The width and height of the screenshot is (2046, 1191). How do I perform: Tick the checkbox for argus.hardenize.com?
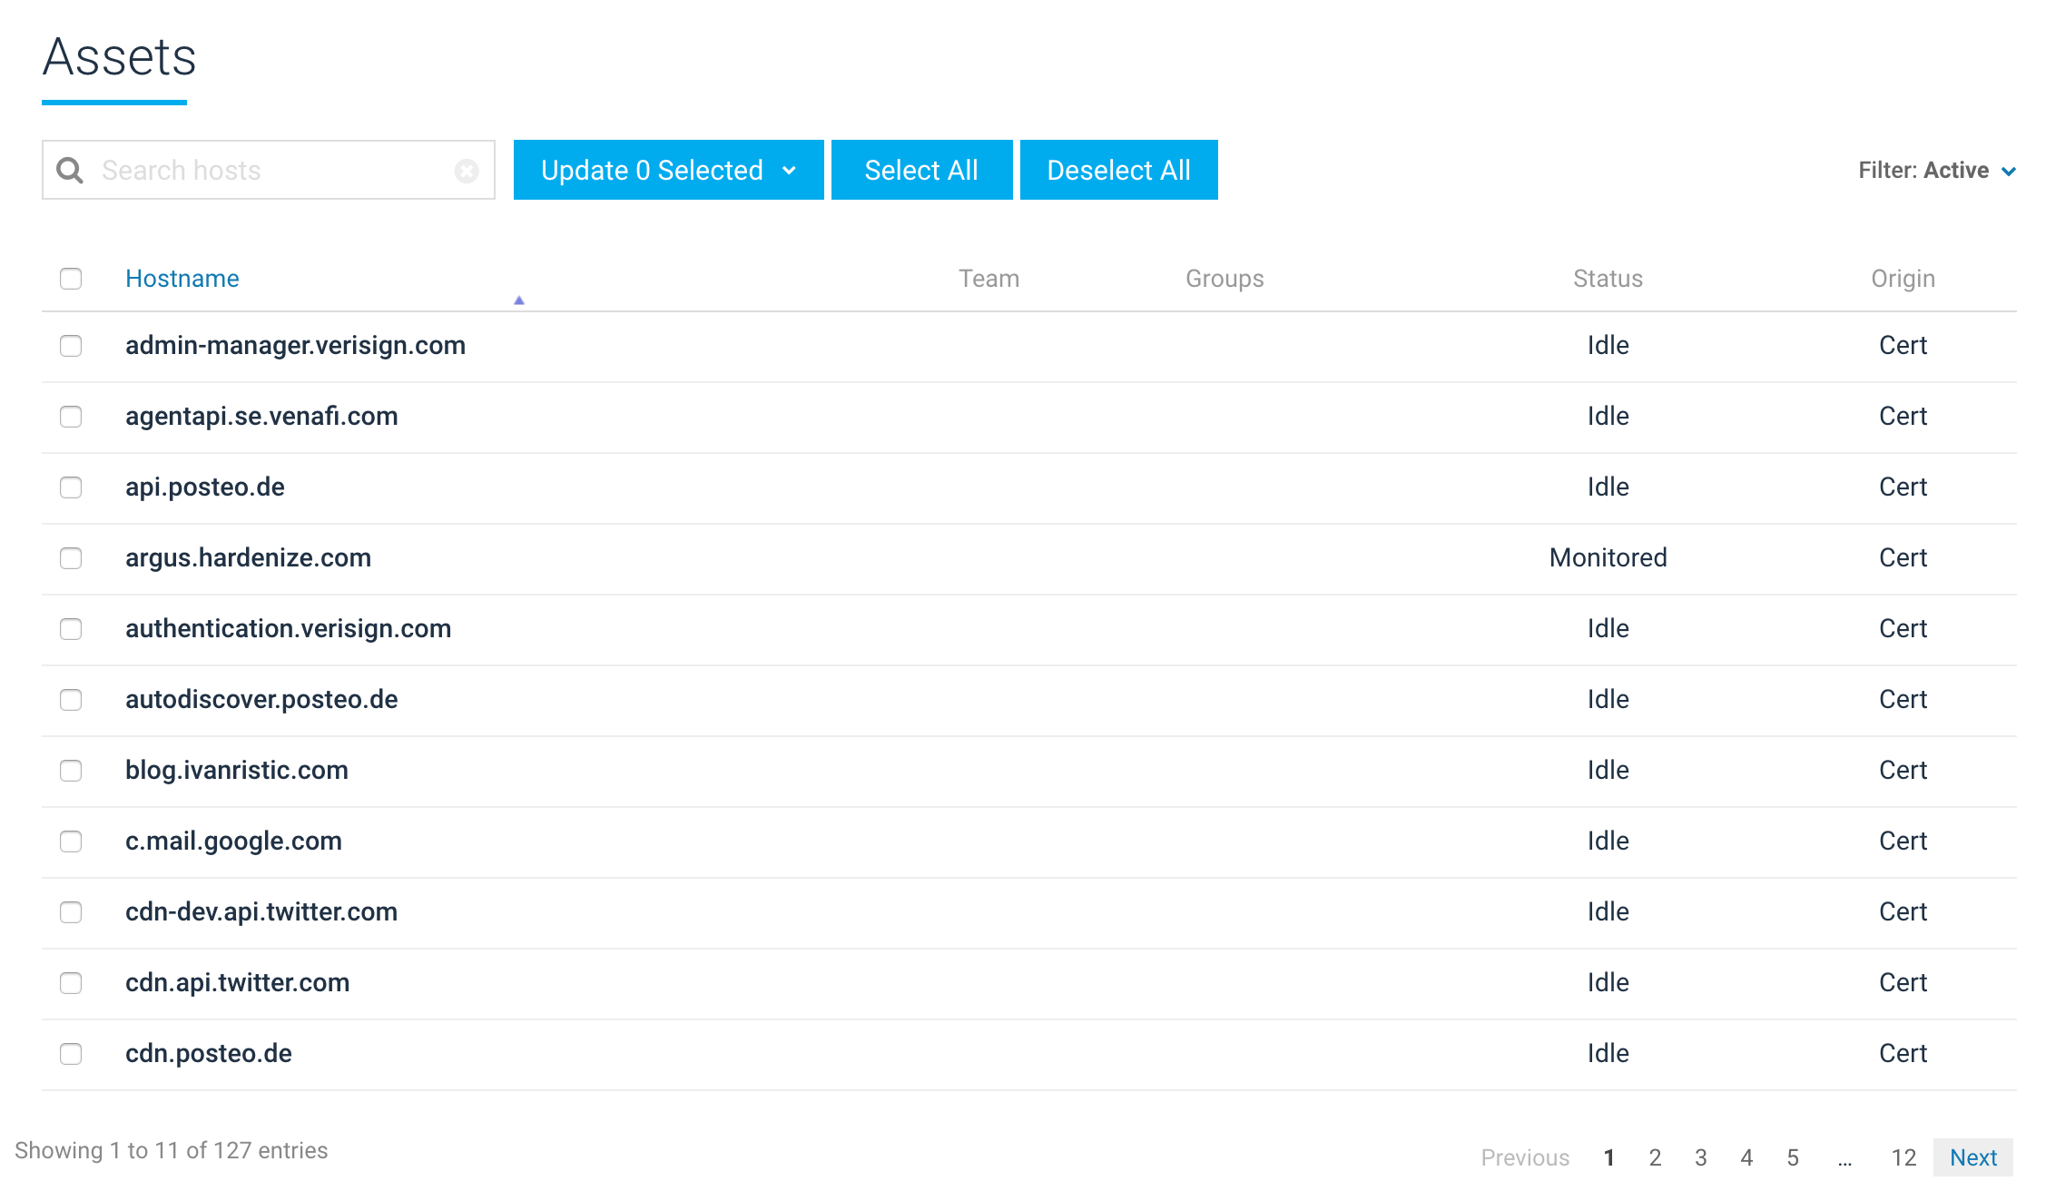(x=71, y=558)
